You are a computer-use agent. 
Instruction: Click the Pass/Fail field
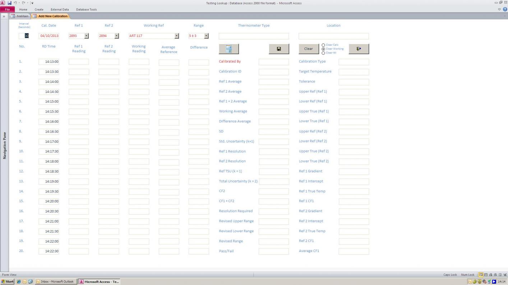274,251
